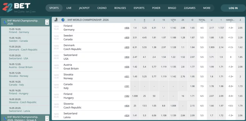Open +809 markets for Denmark vs Czech Republic

tap(127, 47)
